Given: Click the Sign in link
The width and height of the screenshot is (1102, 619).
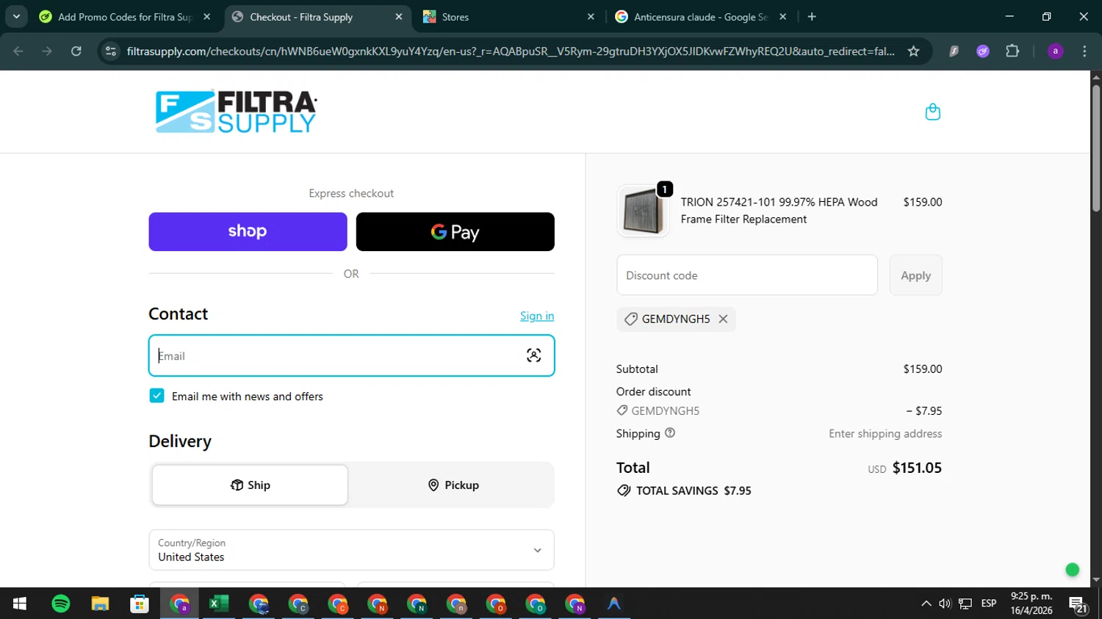Looking at the screenshot, I should coord(537,316).
